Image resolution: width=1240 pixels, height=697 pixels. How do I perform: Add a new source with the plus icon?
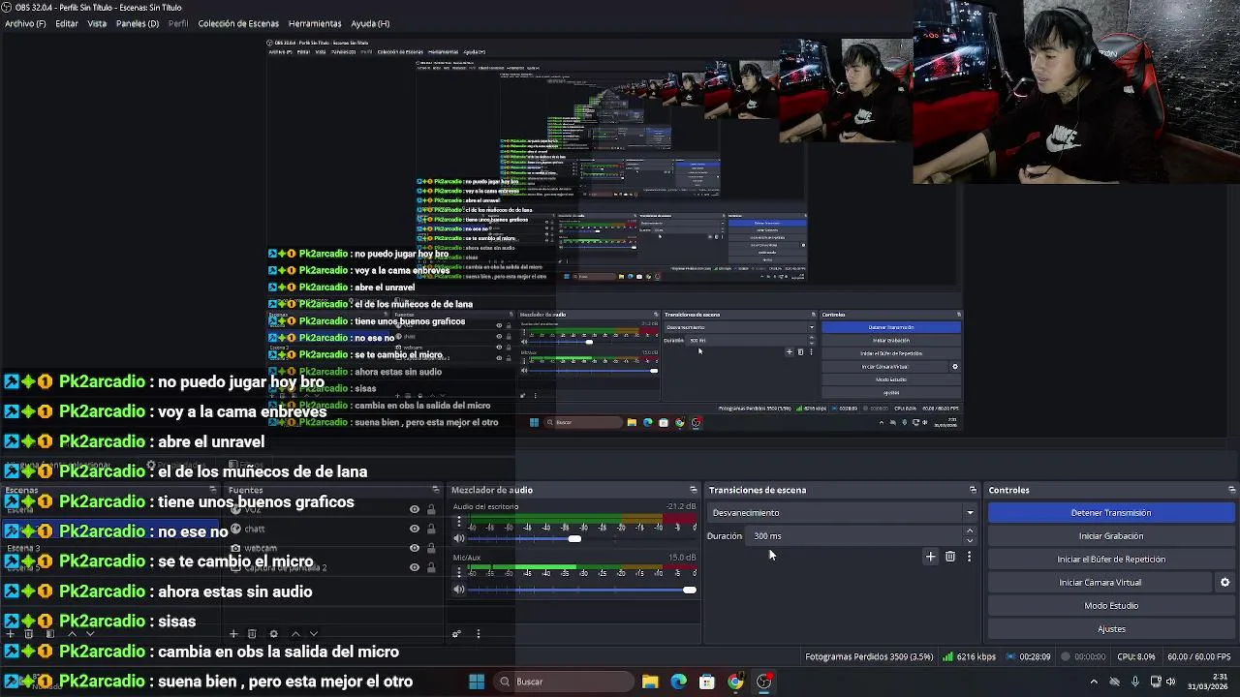coord(232,634)
